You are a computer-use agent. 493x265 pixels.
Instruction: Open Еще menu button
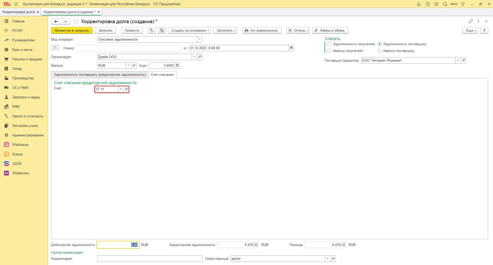coord(470,30)
